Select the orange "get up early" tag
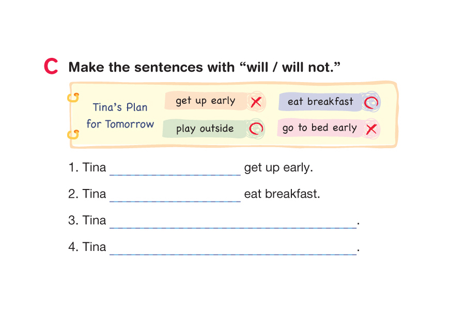 [206, 101]
